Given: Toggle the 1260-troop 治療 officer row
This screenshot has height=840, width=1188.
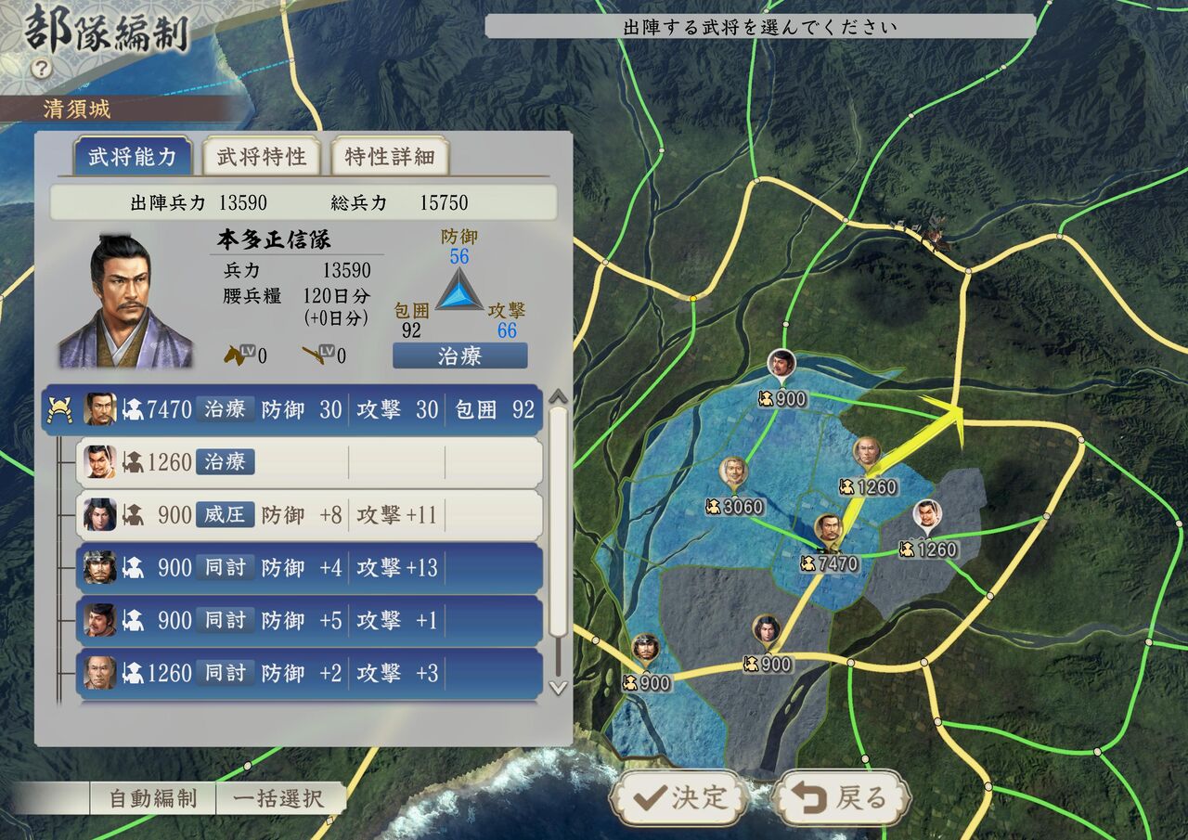Looking at the screenshot, I should (310, 462).
